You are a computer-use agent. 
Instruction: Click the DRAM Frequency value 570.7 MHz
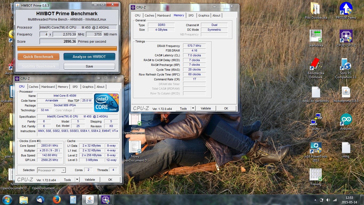click(x=194, y=46)
